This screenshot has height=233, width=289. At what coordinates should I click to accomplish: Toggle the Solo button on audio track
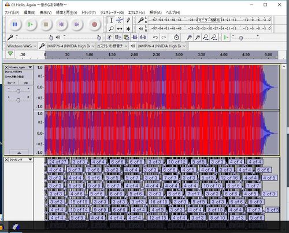click(x=25, y=83)
